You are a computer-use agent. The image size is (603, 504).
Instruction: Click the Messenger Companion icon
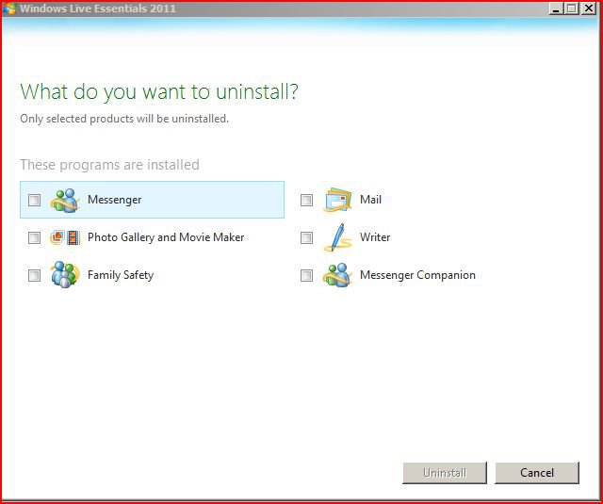pos(337,275)
